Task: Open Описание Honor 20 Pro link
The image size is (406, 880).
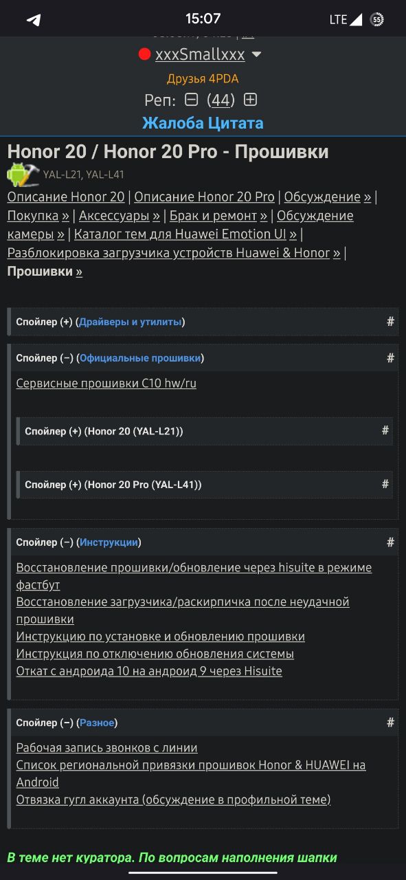Action: pyautogui.click(x=204, y=197)
